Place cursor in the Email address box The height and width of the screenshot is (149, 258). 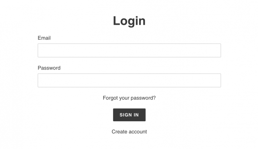coord(129,50)
